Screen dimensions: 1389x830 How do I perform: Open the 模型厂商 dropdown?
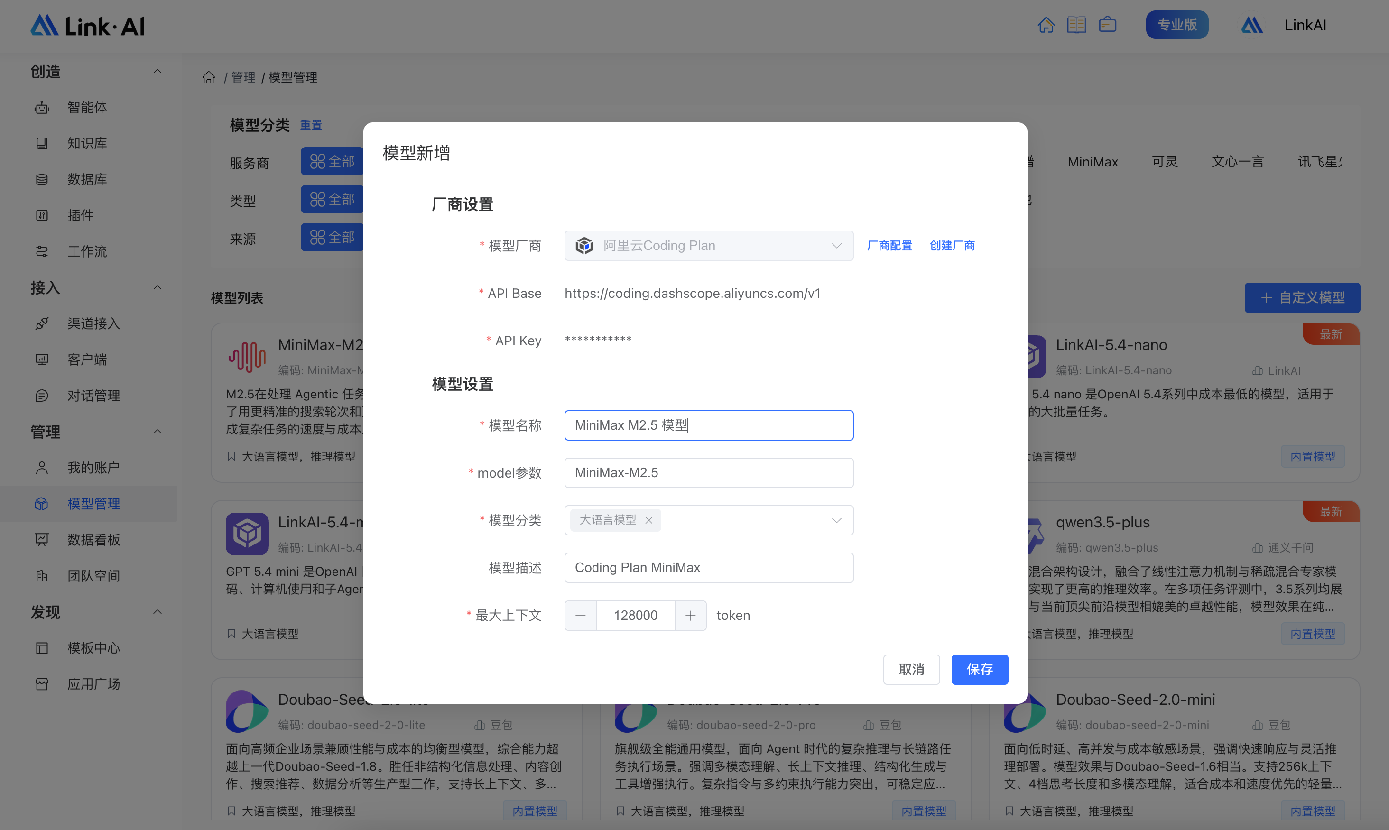pyautogui.click(x=708, y=246)
